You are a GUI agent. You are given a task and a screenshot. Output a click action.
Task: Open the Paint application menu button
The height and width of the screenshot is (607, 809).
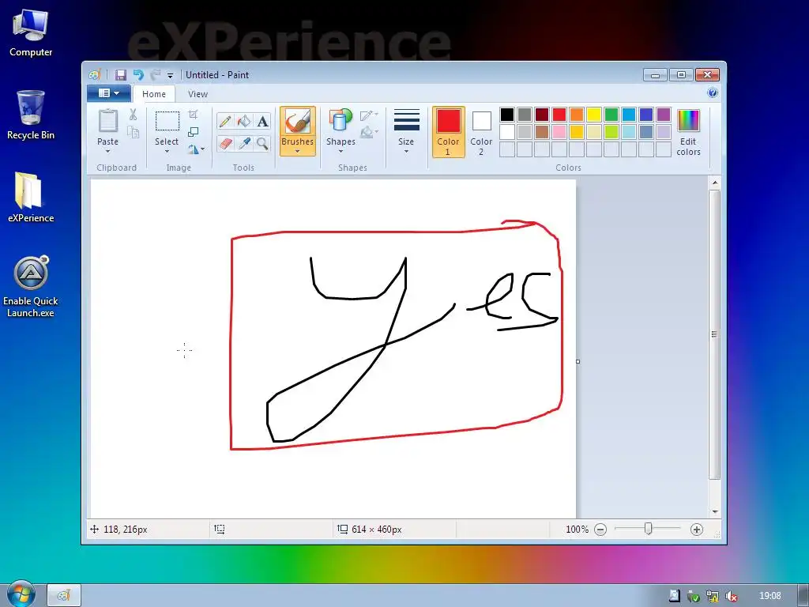109,93
